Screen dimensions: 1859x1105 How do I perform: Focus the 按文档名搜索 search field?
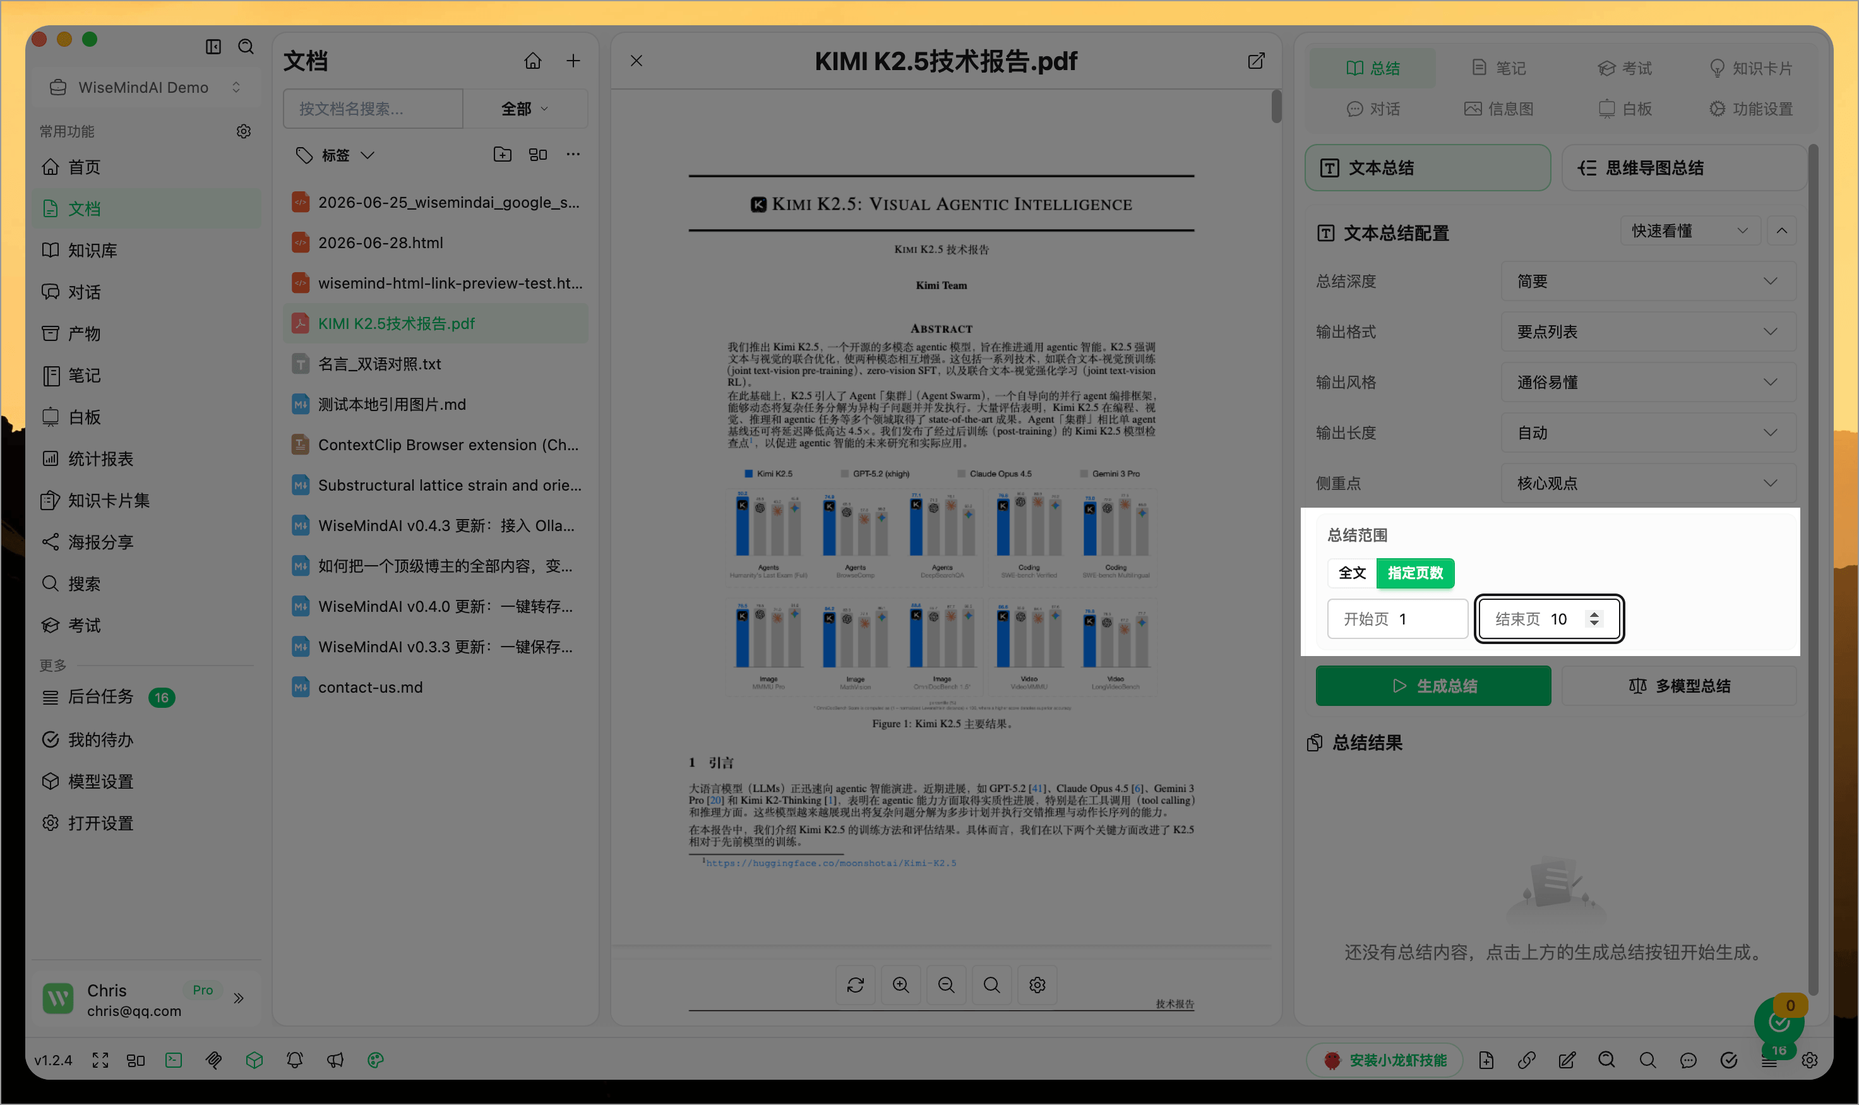pos(373,109)
